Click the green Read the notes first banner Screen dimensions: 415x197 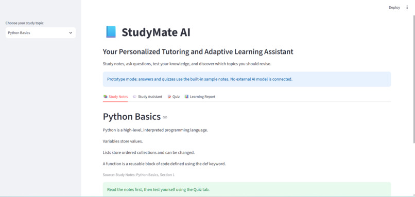(247, 189)
